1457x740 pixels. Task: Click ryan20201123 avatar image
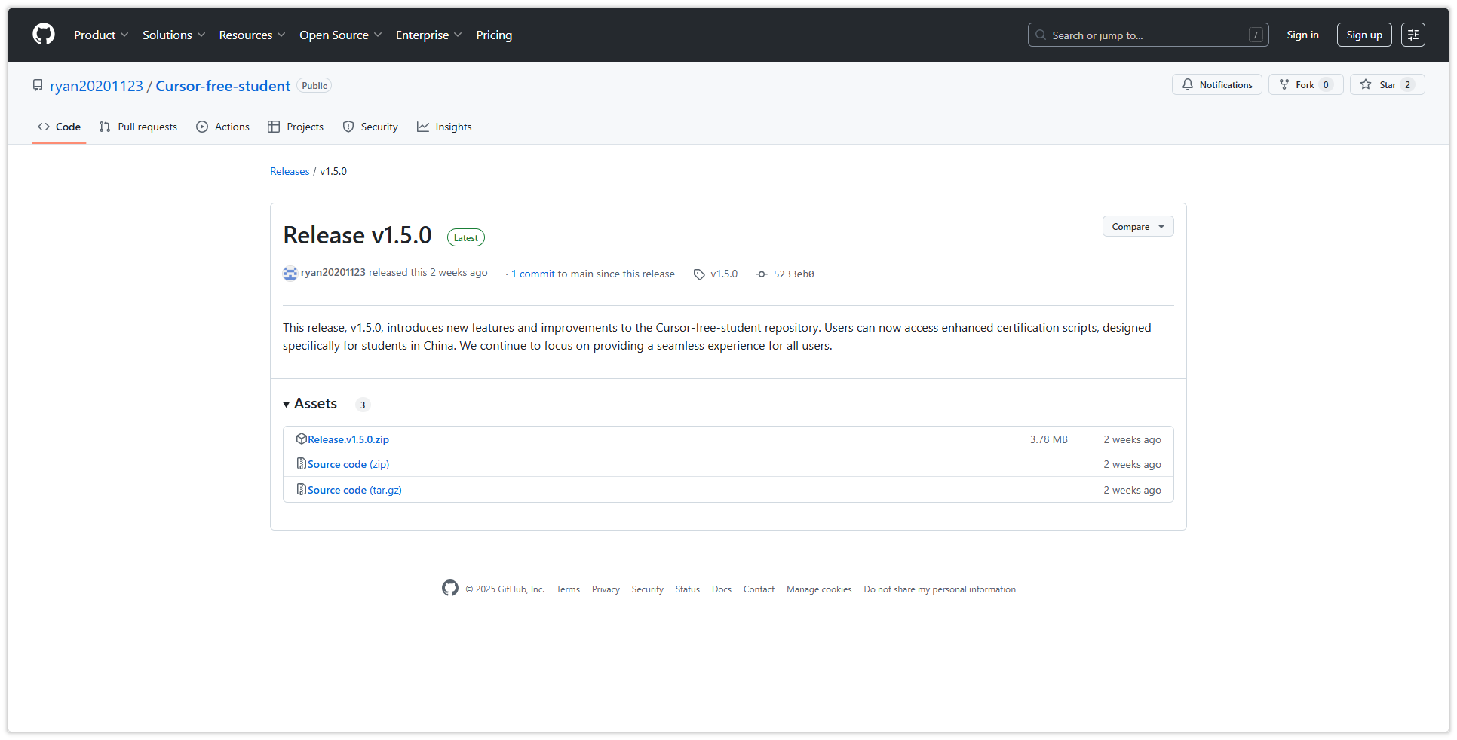(x=290, y=273)
